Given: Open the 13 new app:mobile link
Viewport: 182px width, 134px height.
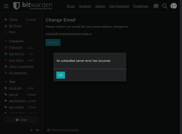Looking at the screenshot, I should tap(32, 107).
